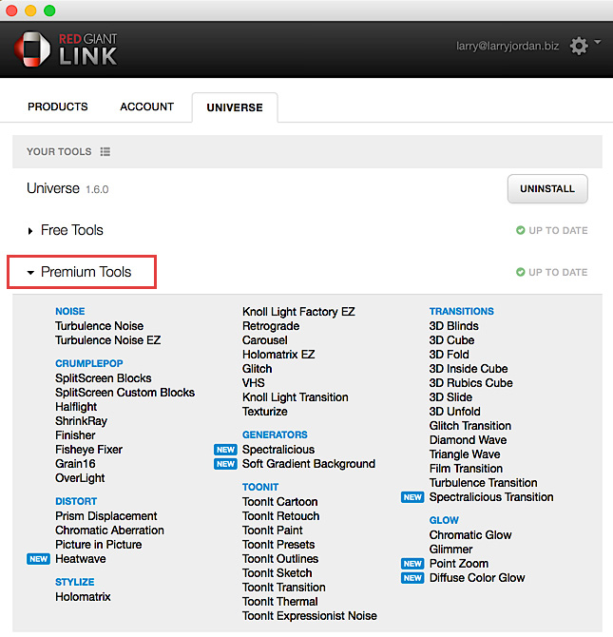Select the Universe tab
This screenshot has width=613, height=637.
(x=235, y=107)
